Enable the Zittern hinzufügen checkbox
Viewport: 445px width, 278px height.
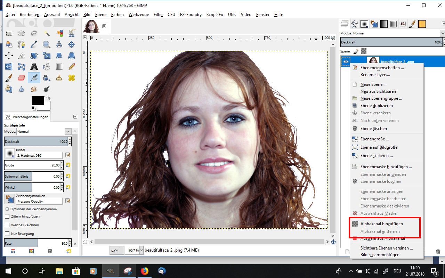[7, 216]
